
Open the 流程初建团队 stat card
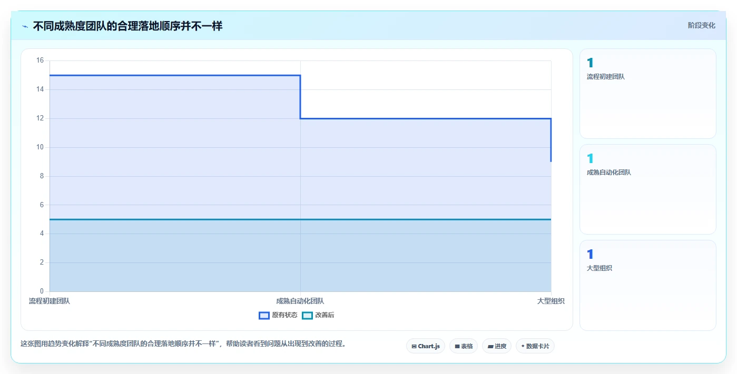click(647, 94)
